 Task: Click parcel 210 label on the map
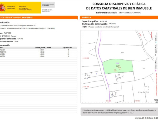click(122, 53)
